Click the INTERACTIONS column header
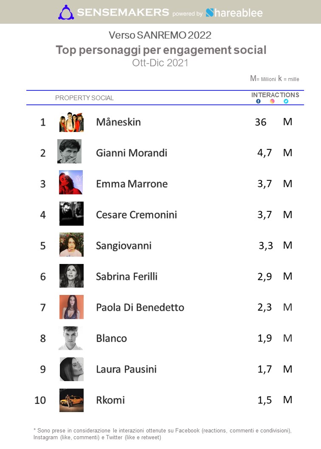This screenshot has width=321, height=449. [275, 95]
